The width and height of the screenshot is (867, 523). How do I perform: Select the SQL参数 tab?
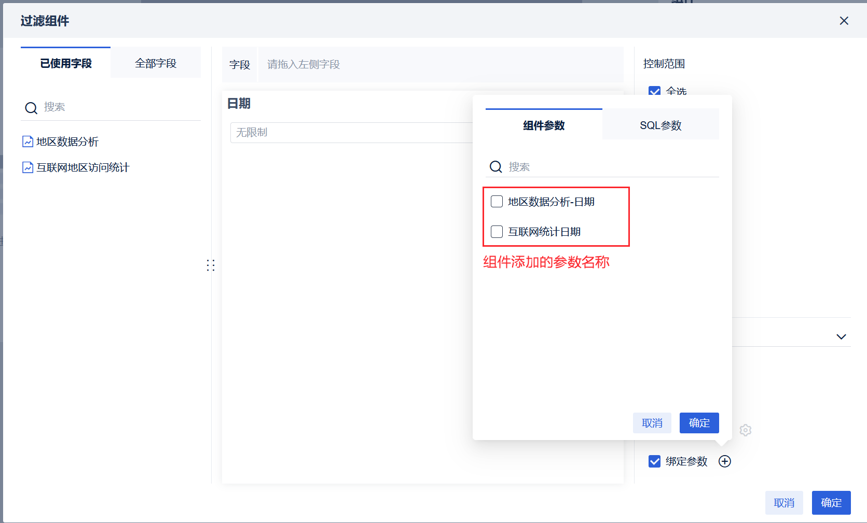coord(660,124)
